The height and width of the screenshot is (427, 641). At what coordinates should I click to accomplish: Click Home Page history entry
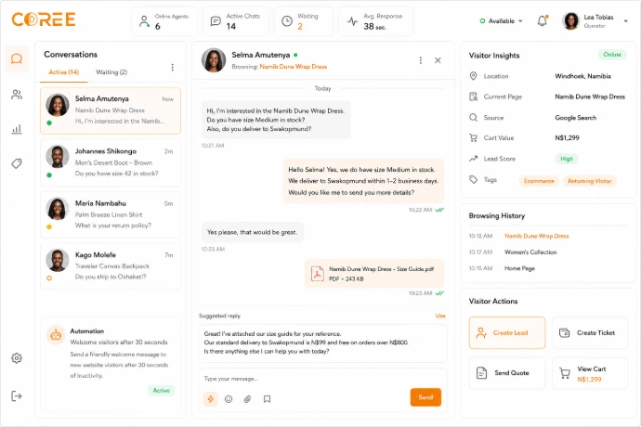pos(519,268)
